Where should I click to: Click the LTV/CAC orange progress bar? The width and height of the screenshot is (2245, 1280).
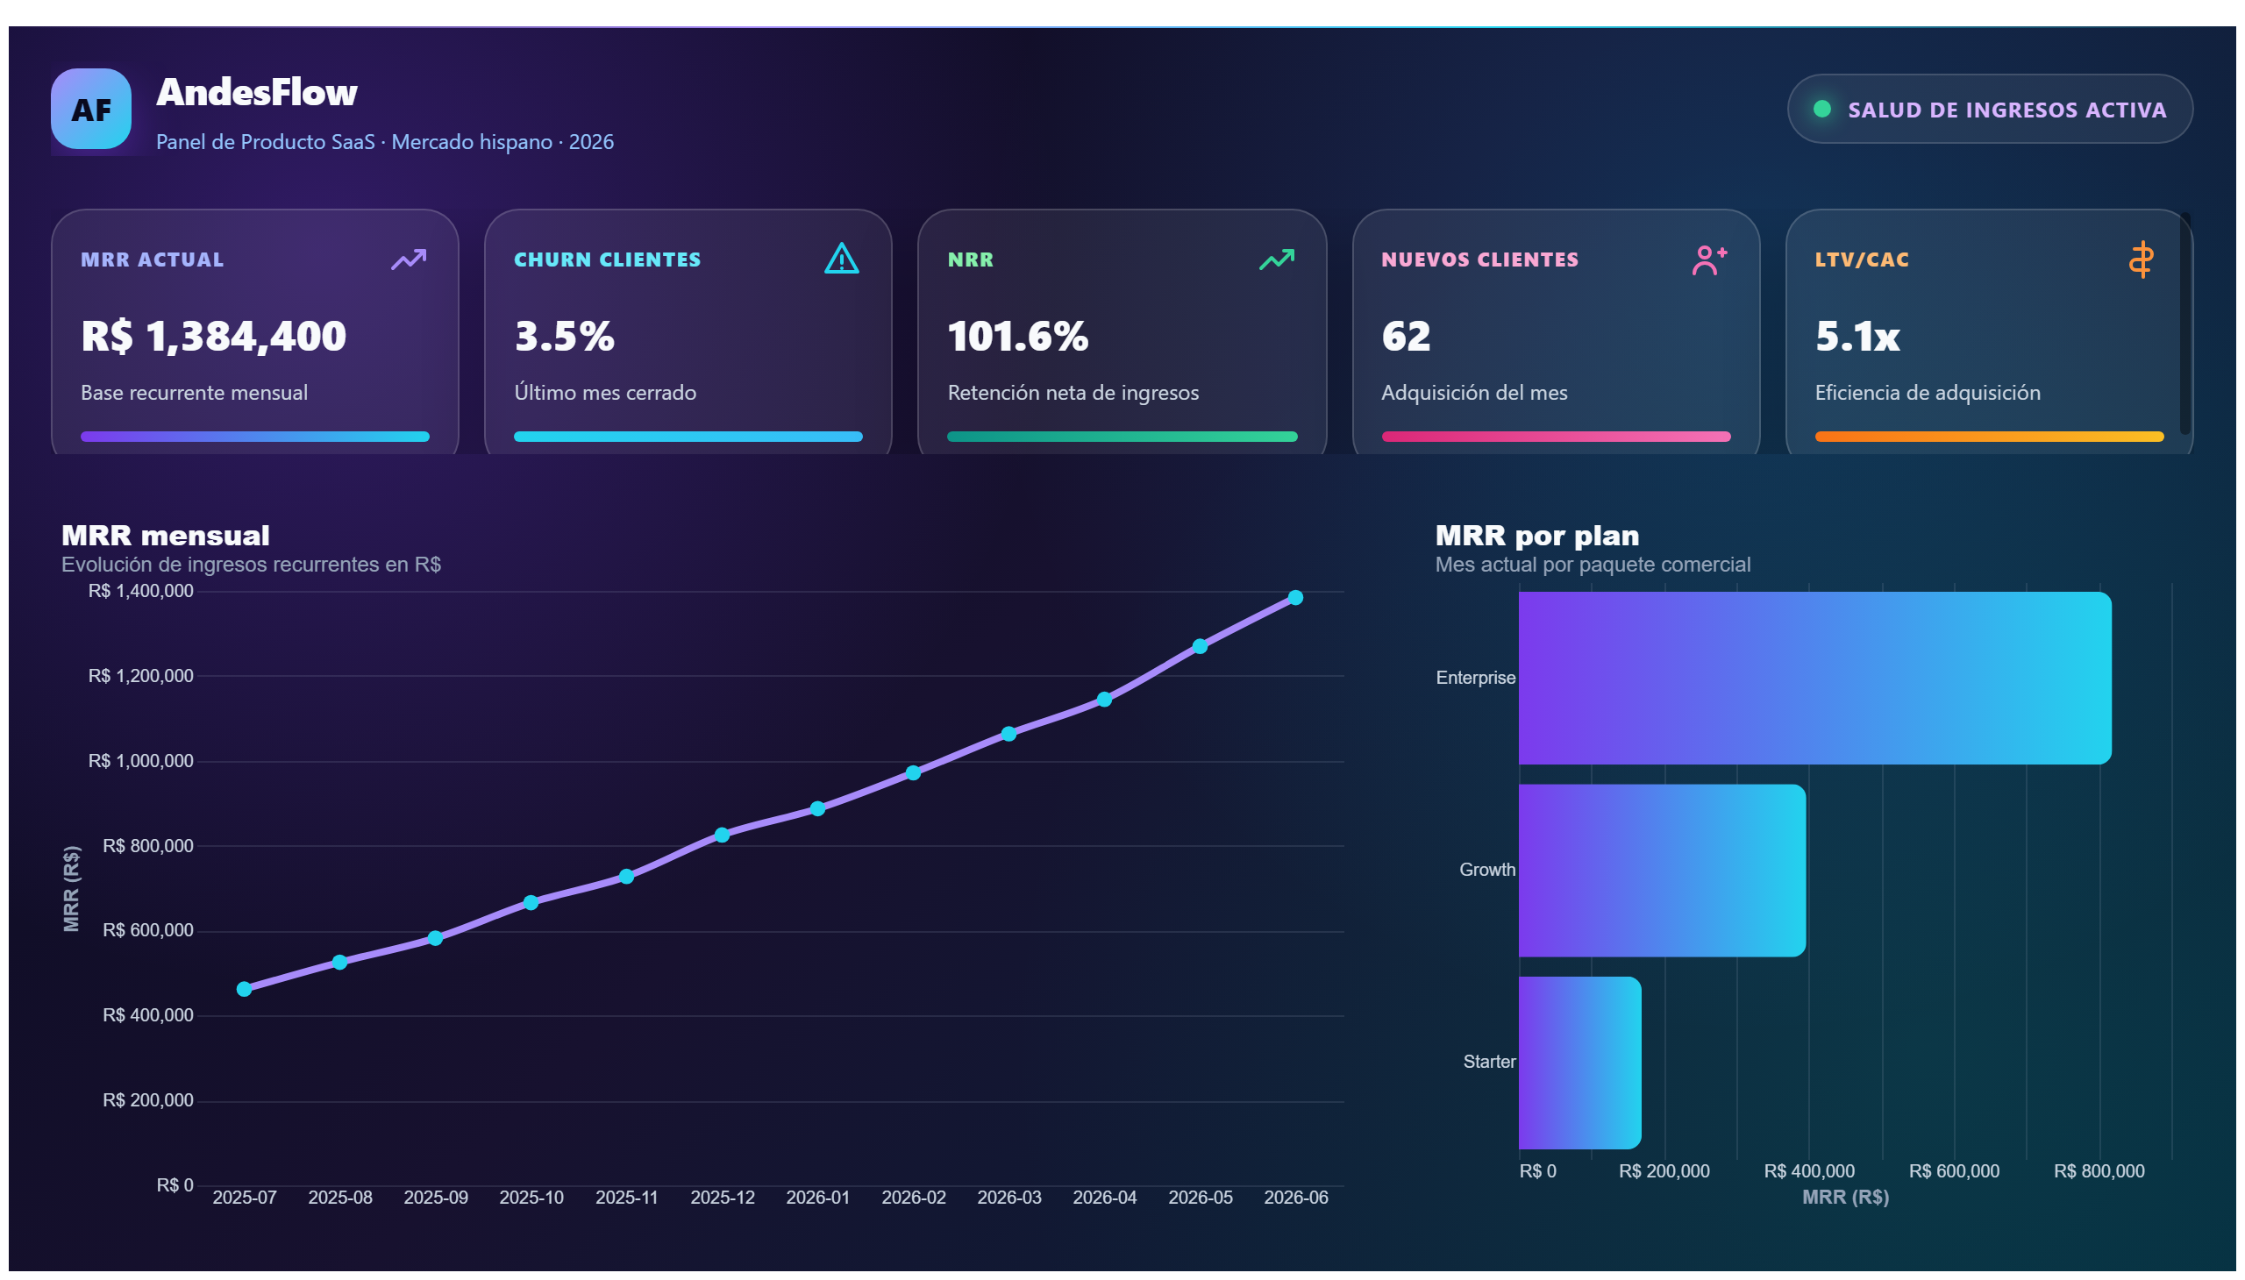pos(1989,437)
